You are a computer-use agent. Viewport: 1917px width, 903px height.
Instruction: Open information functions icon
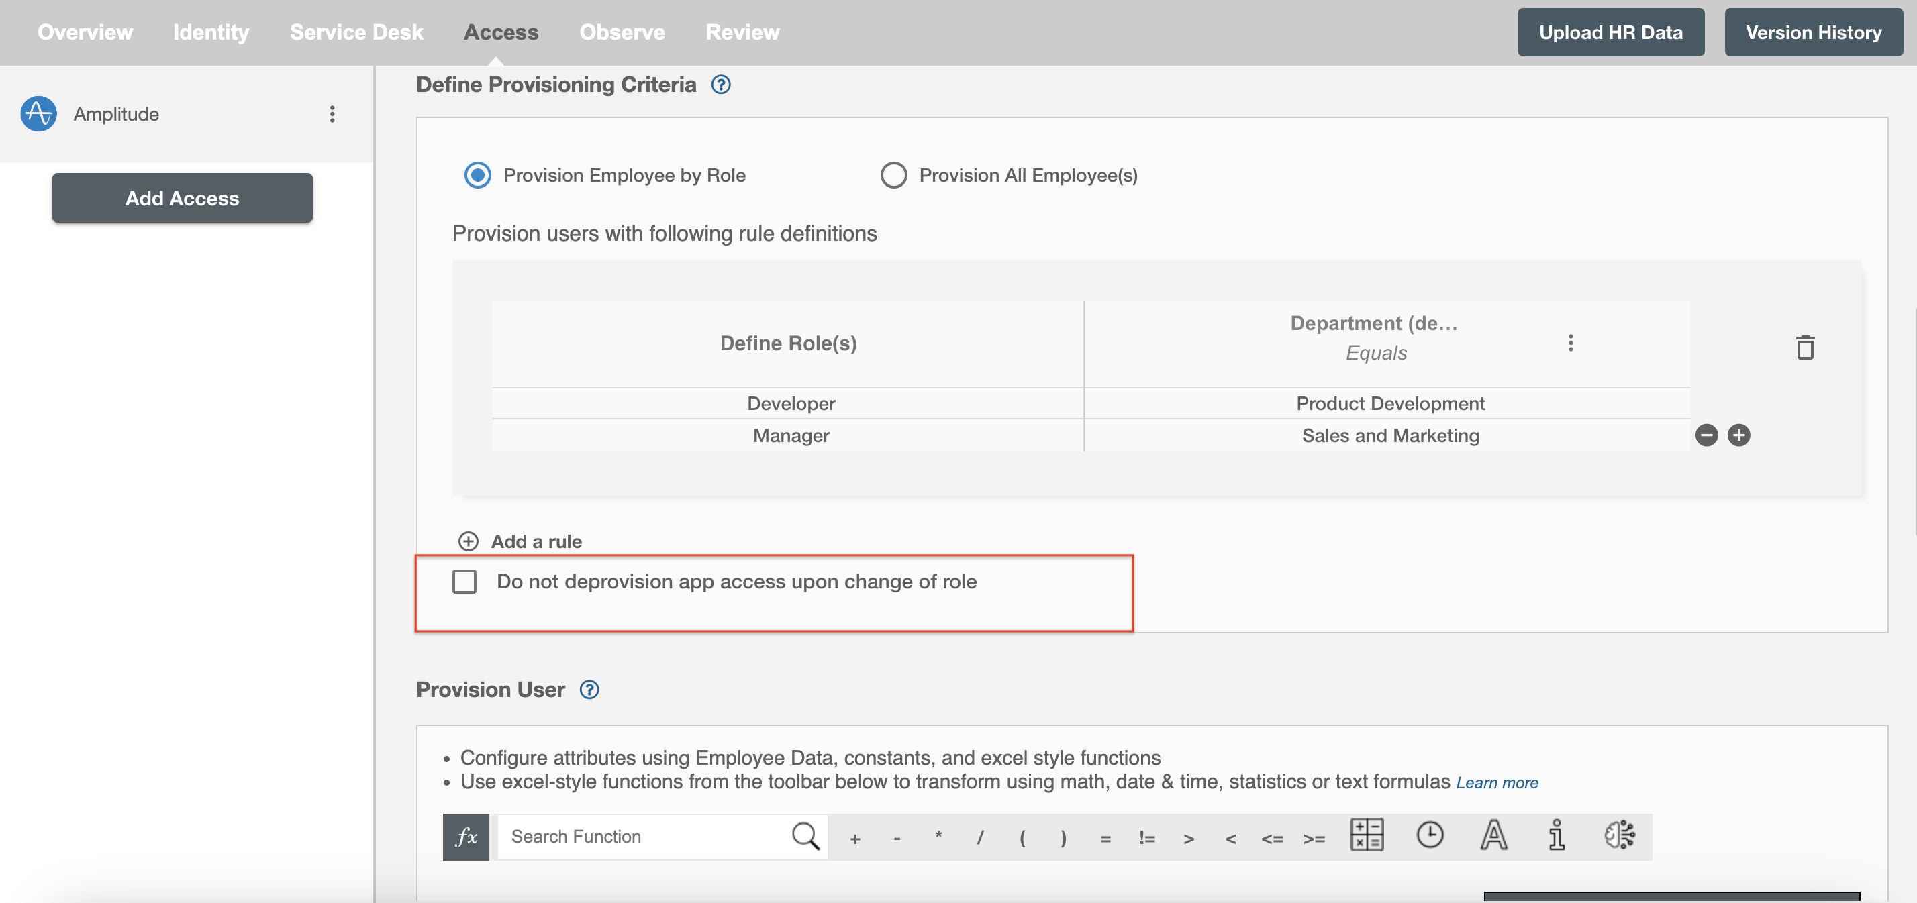[1556, 835]
